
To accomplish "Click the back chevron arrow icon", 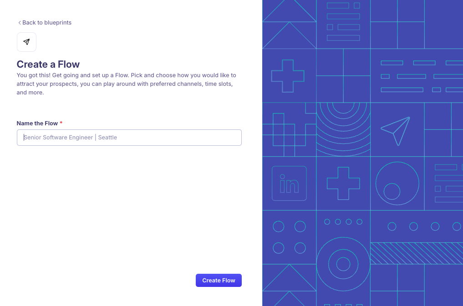I will pos(20,23).
